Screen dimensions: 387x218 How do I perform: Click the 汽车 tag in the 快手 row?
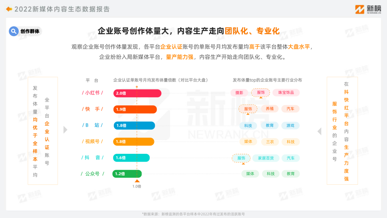pos(290,109)
